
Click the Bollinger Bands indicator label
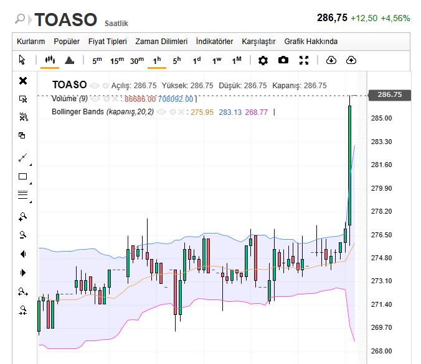[x=103, y=112]
